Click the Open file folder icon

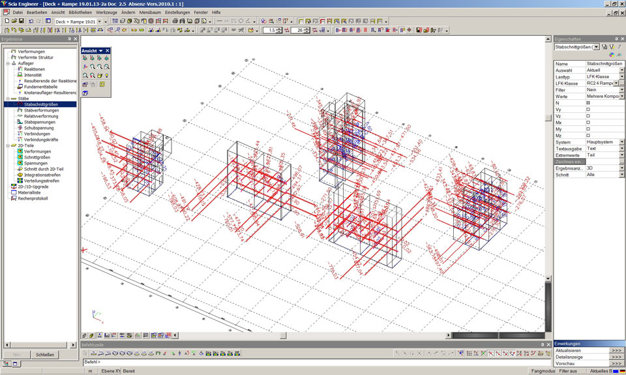tap(14, 21)
